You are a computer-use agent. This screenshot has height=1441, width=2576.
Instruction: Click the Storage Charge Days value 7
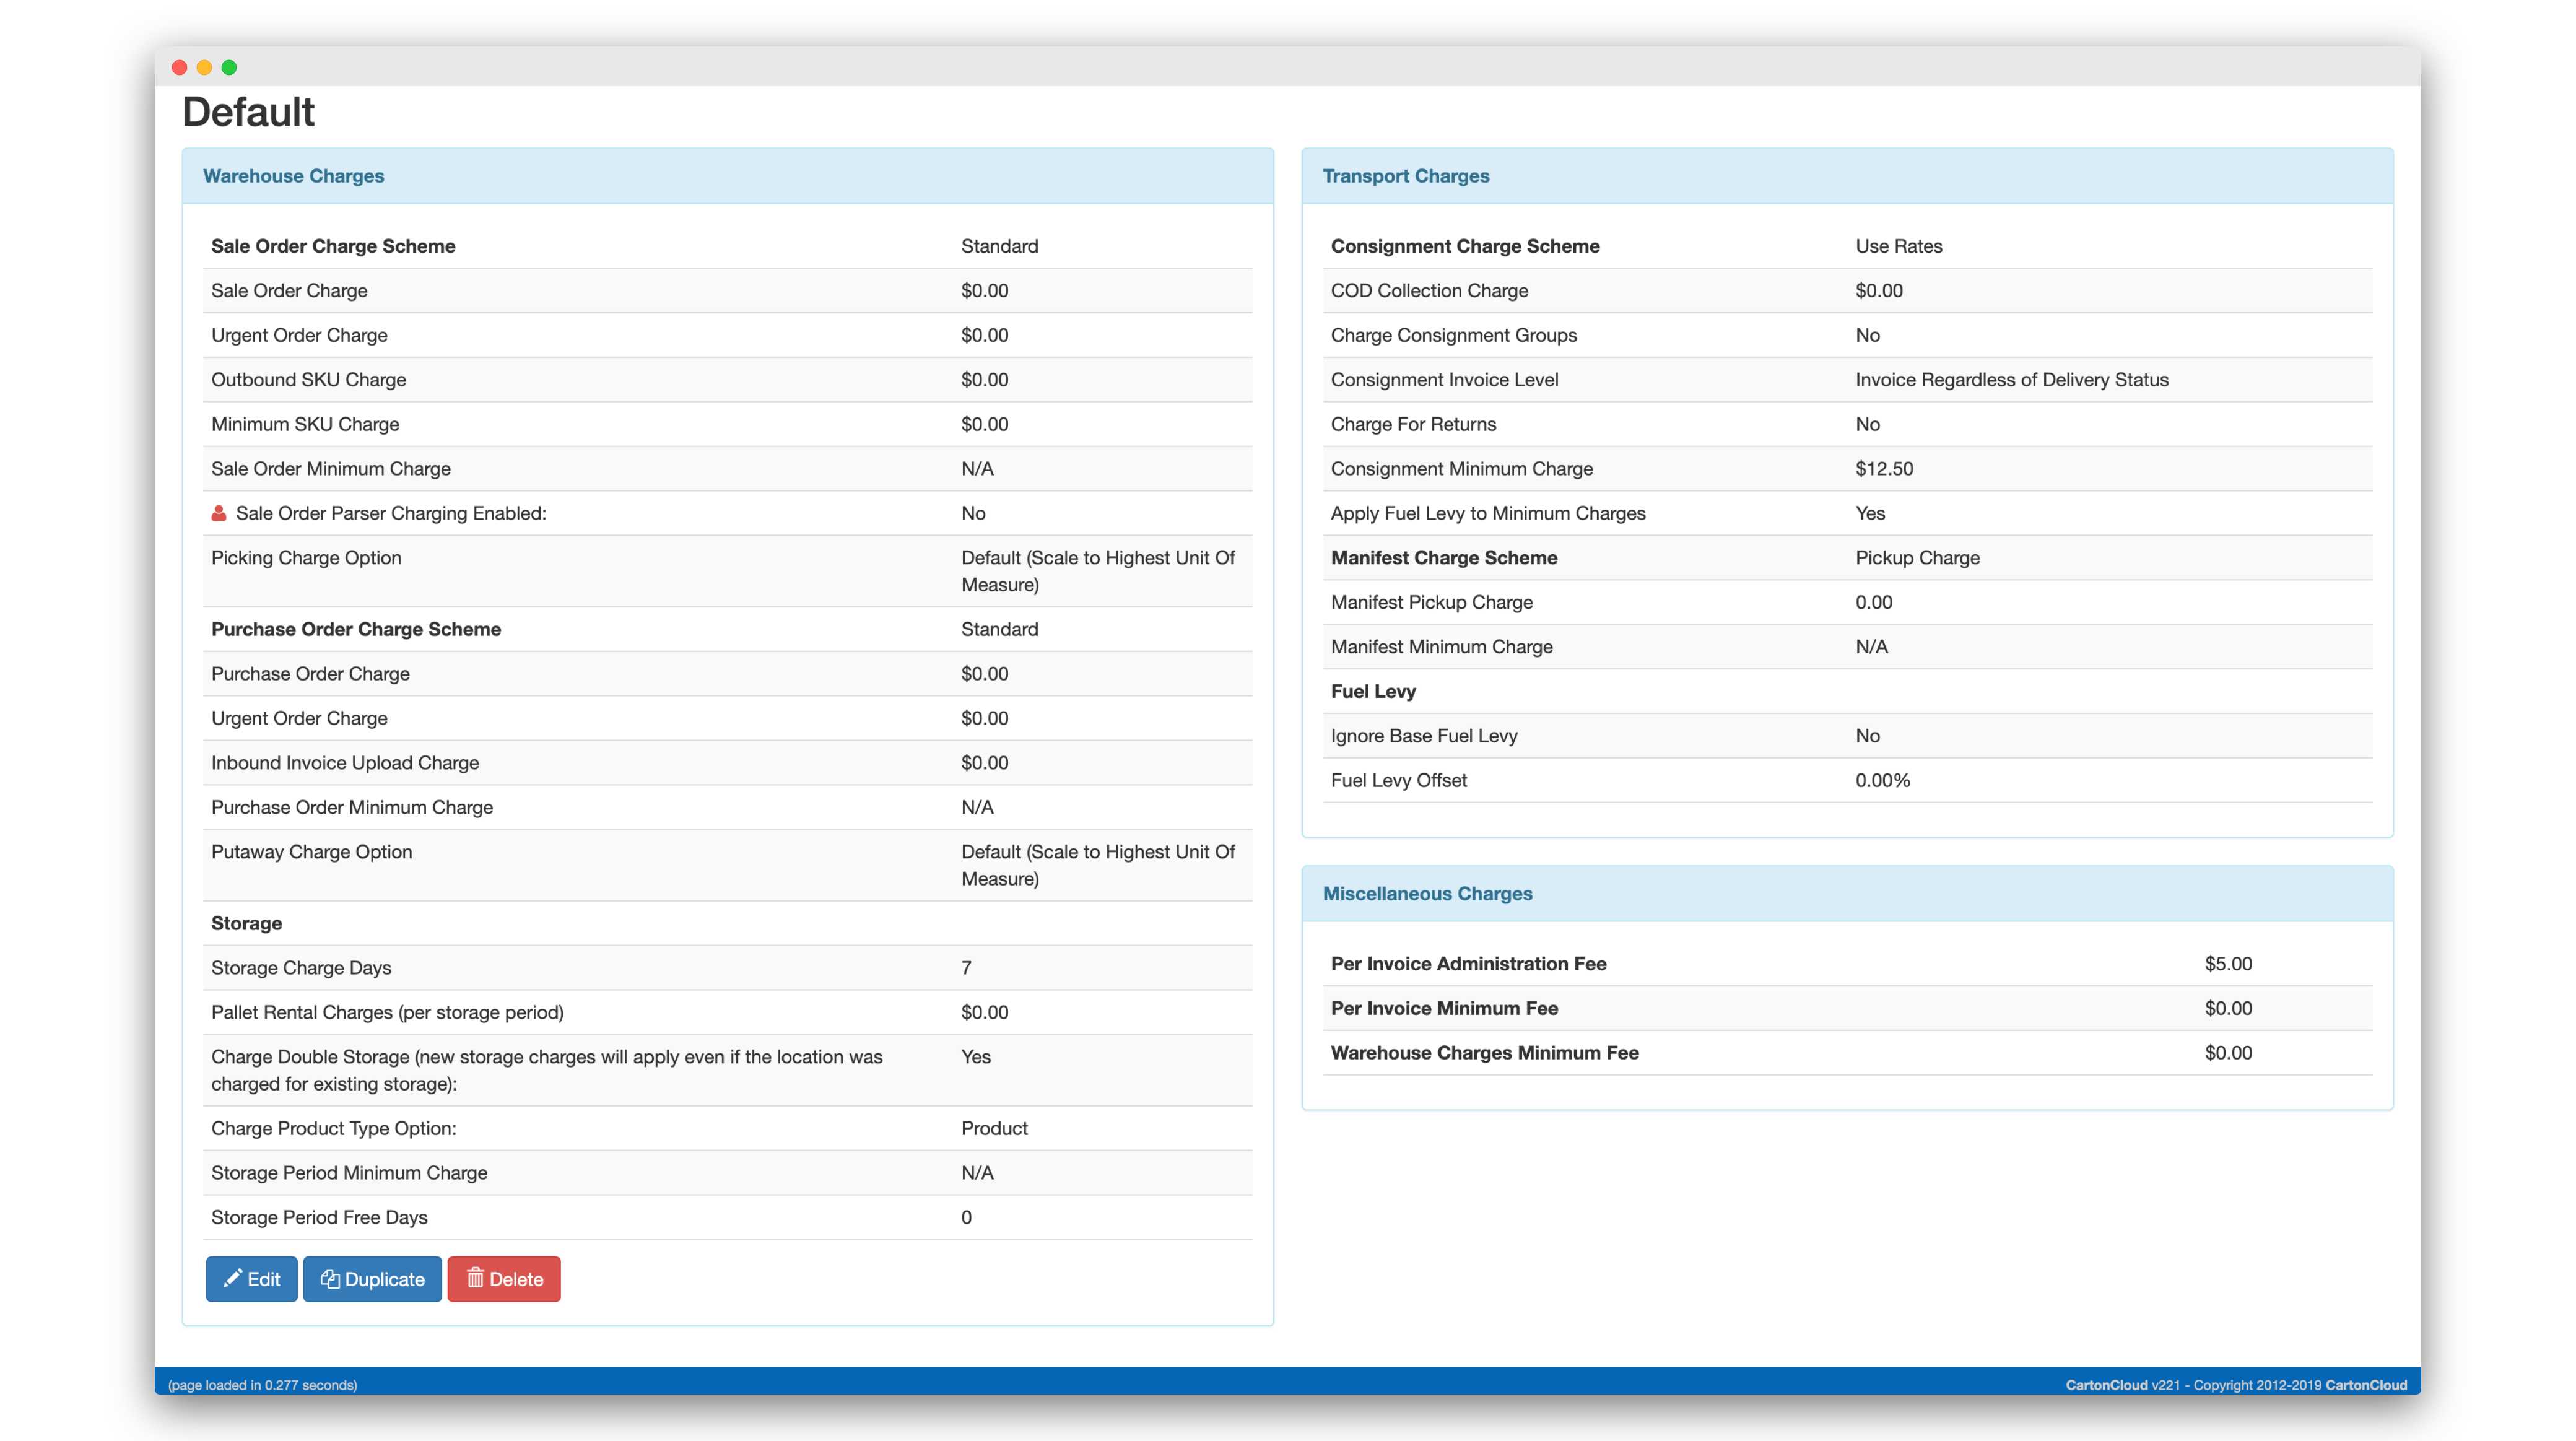pyautogui.click(x=966, y=968)
